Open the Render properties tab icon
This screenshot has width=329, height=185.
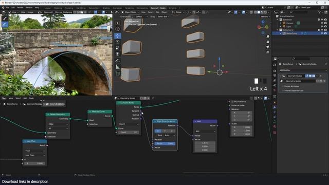275,71
